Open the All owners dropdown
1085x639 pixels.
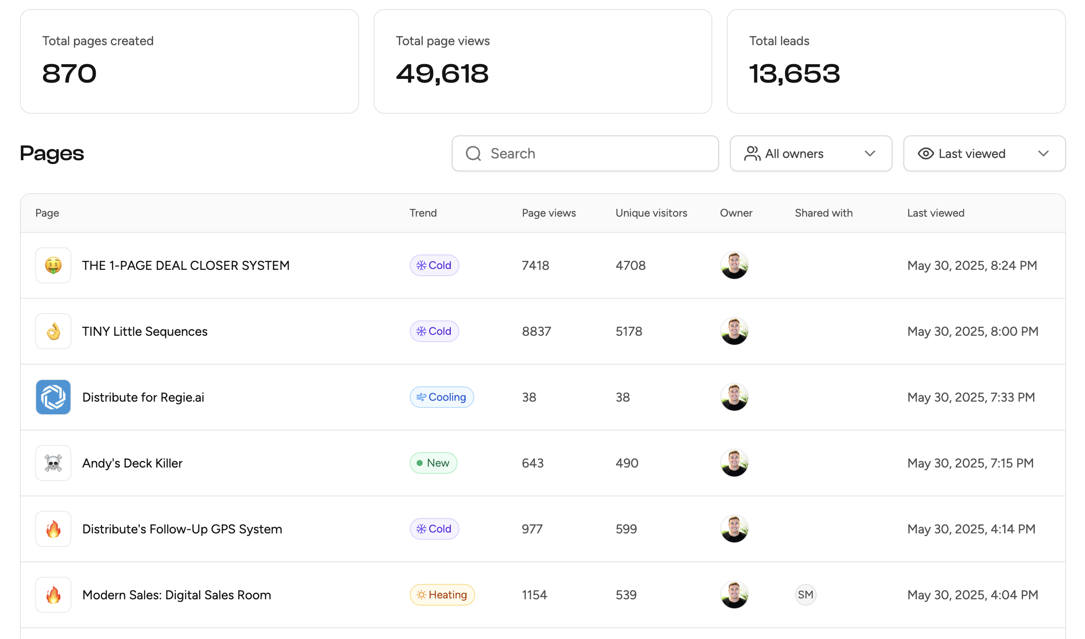tap(811, 153)
